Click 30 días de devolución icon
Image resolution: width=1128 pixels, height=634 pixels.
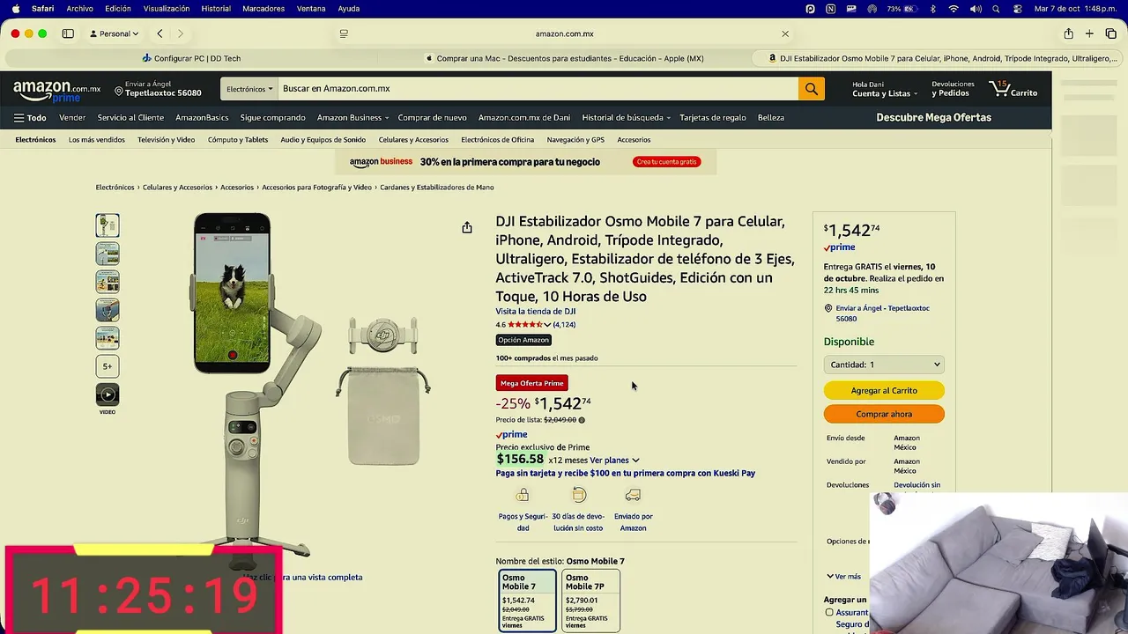tap(578, 495)
